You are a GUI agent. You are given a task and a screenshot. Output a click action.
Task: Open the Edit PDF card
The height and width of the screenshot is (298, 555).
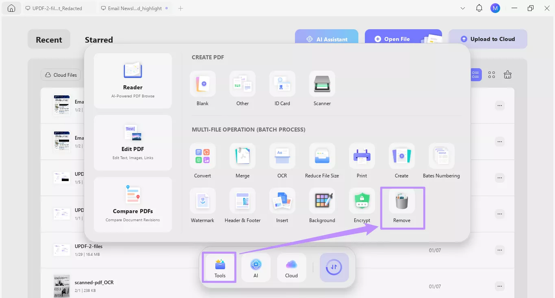pos(133,143)
